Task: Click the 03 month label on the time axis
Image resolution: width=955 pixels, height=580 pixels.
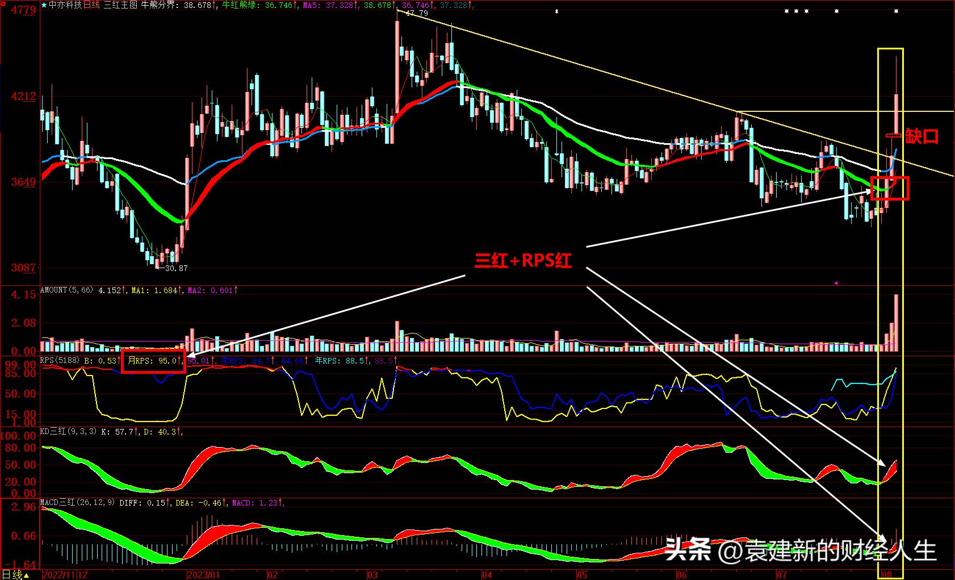Action: coord(372,575)
